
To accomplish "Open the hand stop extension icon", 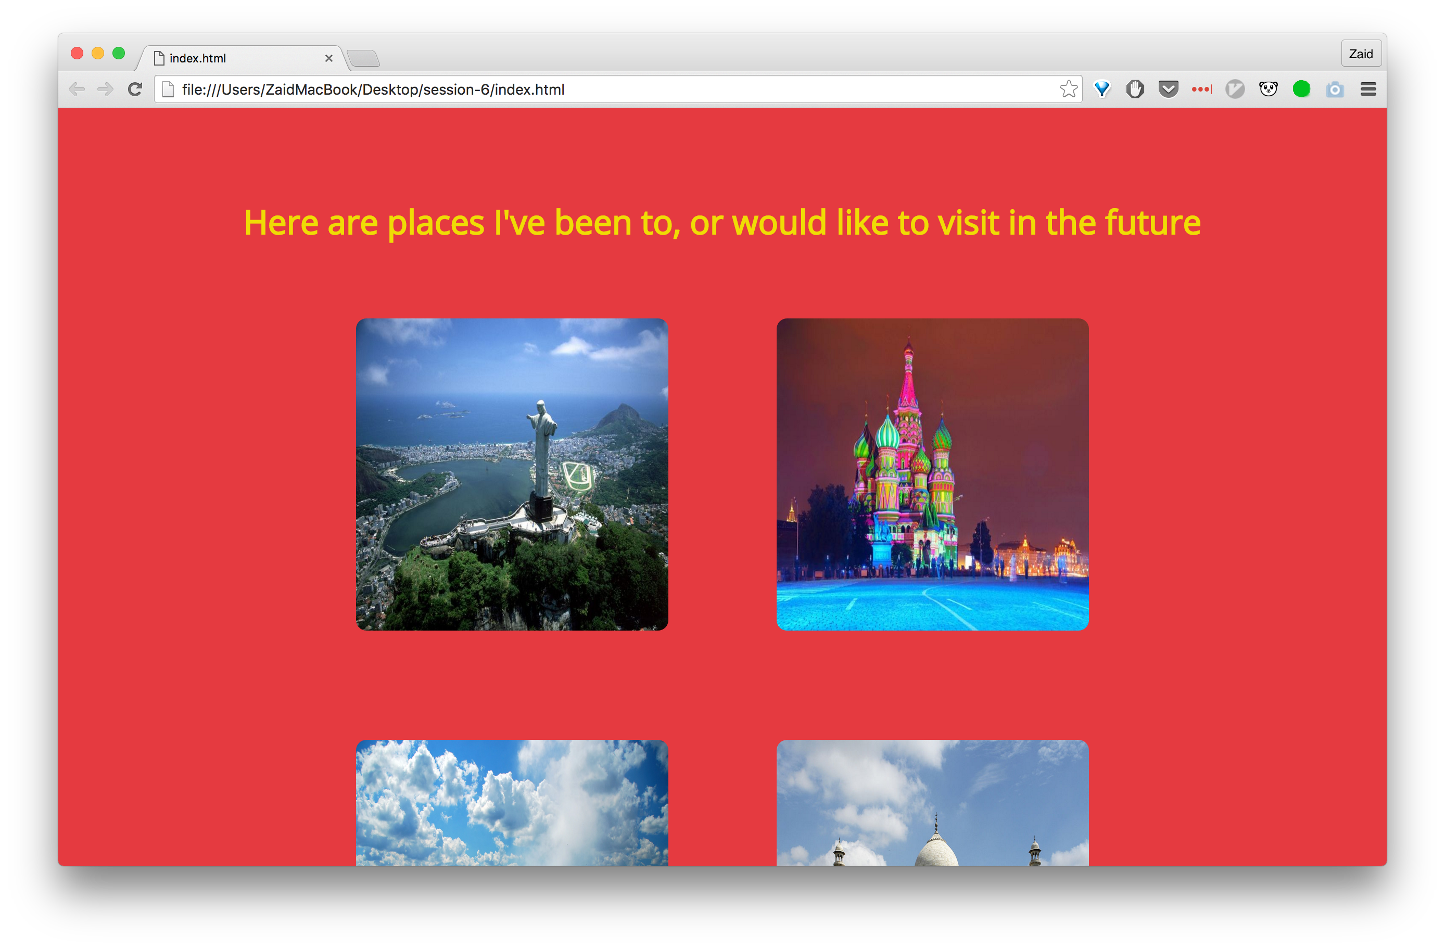I will (x=1135, y=89).
